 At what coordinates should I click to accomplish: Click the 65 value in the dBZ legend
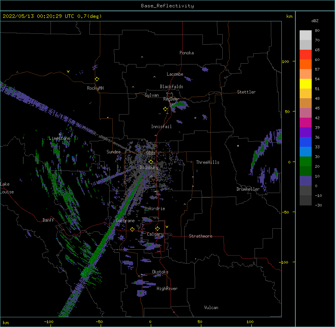[x=317, y=50]
